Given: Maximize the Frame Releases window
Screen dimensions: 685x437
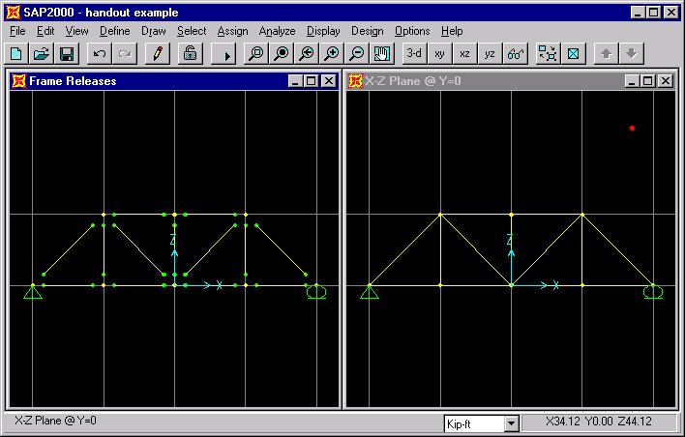Looking at the screenshot, I should click(x=311, y=81).
